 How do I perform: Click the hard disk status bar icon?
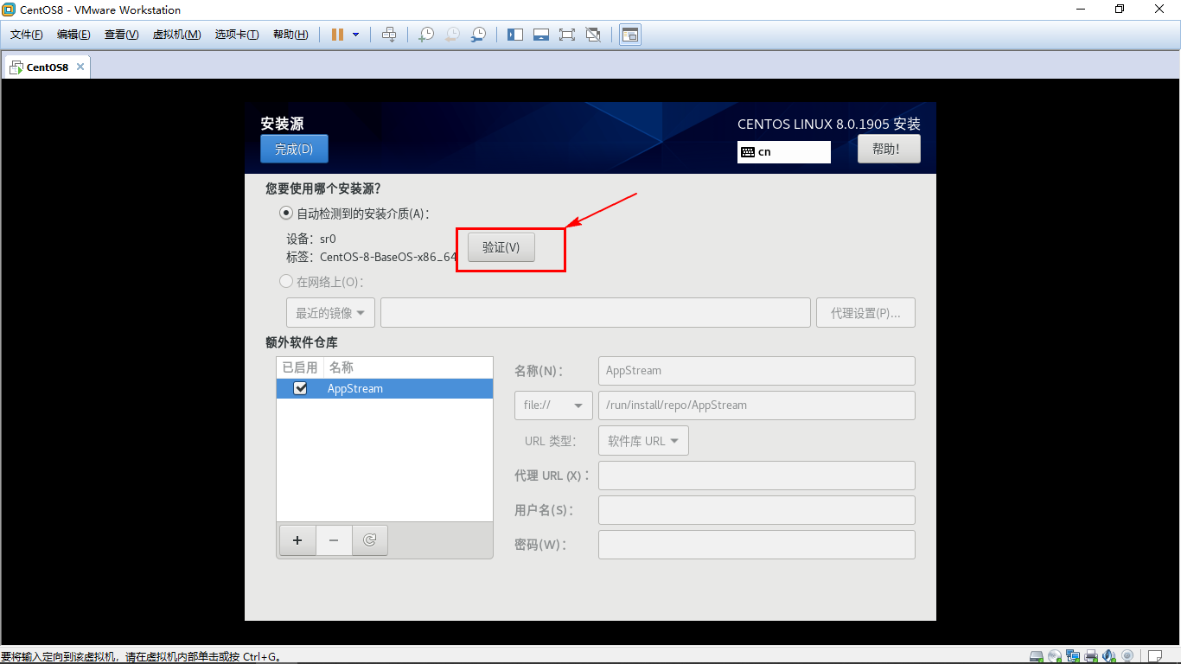pyautogui.click(x=1037, y=656)
